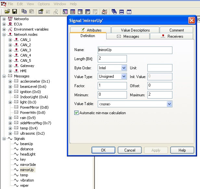Image resolution: width=200 pixels, height=189 pixels.
Task: Switch to the Value Descriptions tab
Action: click(x=135, y=30)
